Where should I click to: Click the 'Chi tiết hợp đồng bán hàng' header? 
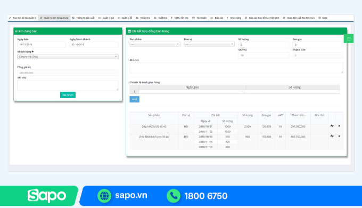(x=236, y=31)
